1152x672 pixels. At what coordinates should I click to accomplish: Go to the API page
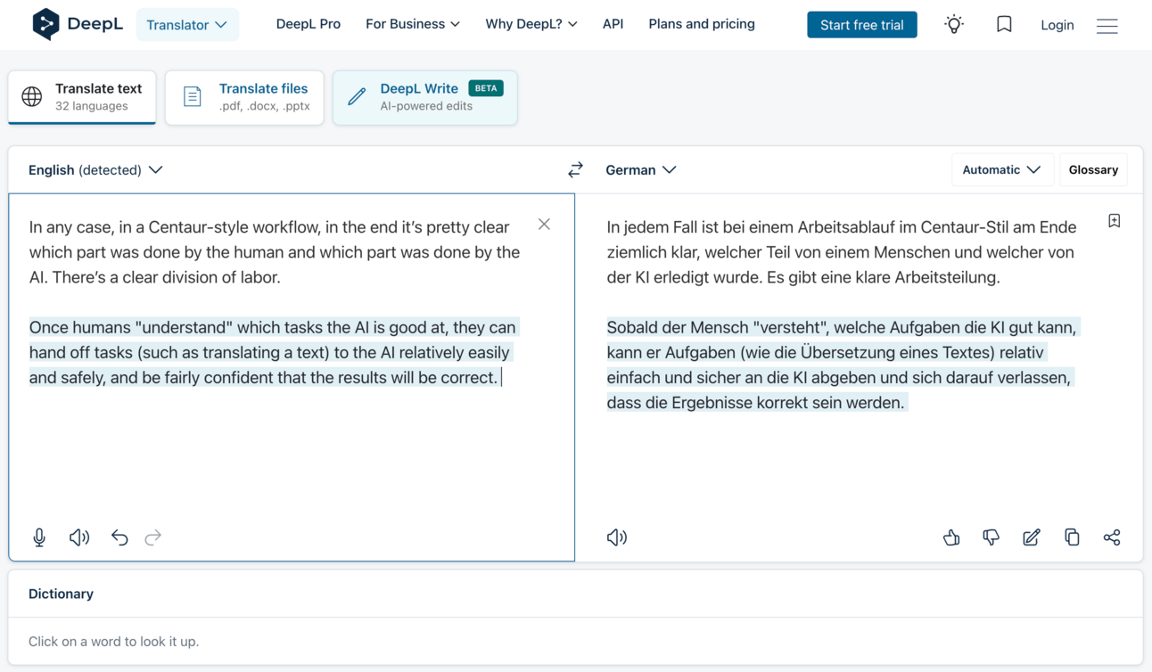click(613, 24)
